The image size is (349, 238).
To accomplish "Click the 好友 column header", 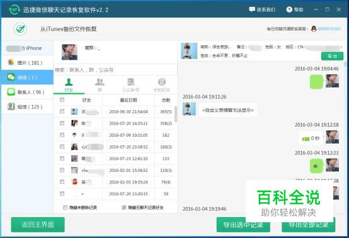I will (x=86, y=100).
